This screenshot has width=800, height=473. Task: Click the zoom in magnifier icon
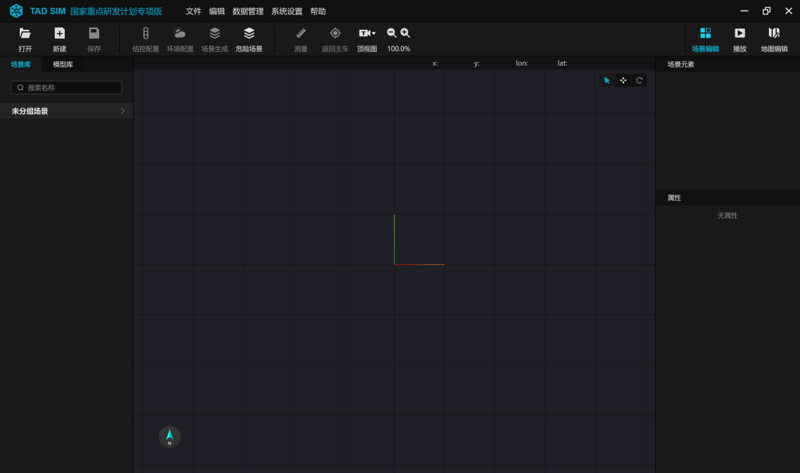405,33
